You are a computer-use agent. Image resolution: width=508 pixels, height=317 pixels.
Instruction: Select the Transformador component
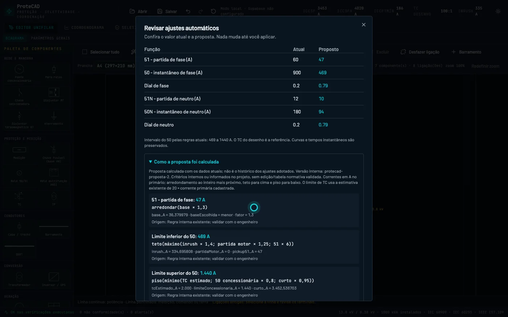point(19,279)
